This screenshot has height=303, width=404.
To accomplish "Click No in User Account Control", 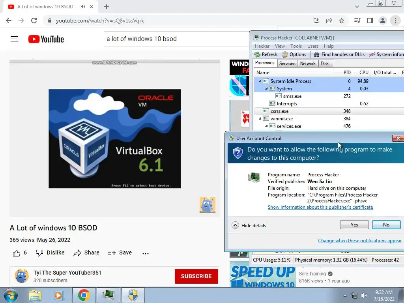I will pyautogui.click(x=386, y=224).
